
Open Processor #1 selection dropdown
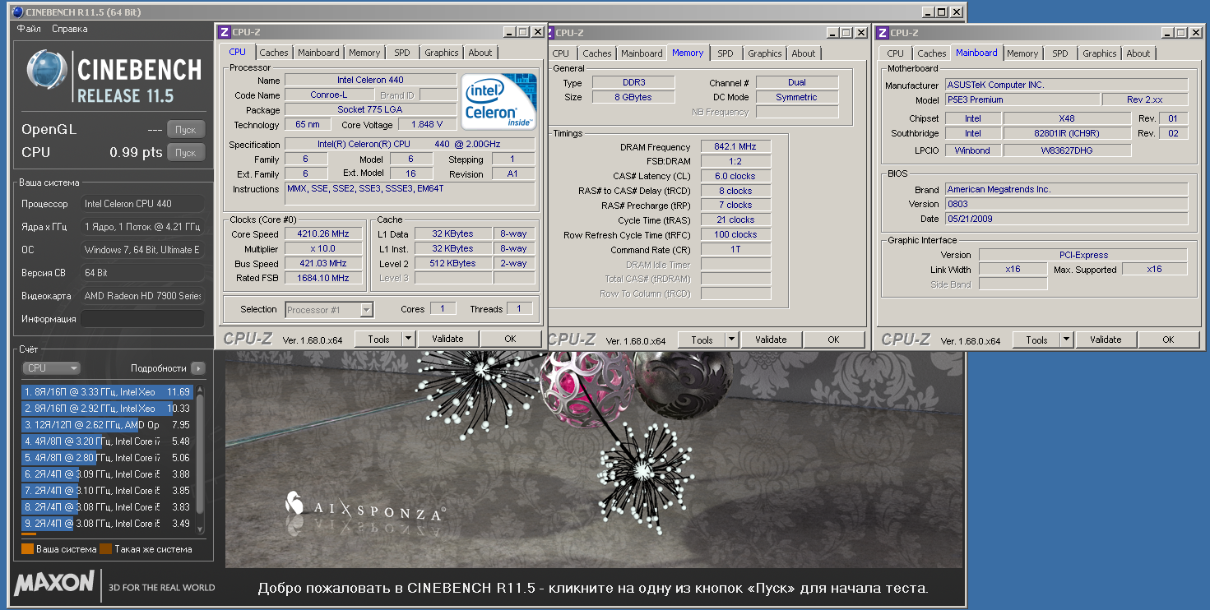[329, 310]
